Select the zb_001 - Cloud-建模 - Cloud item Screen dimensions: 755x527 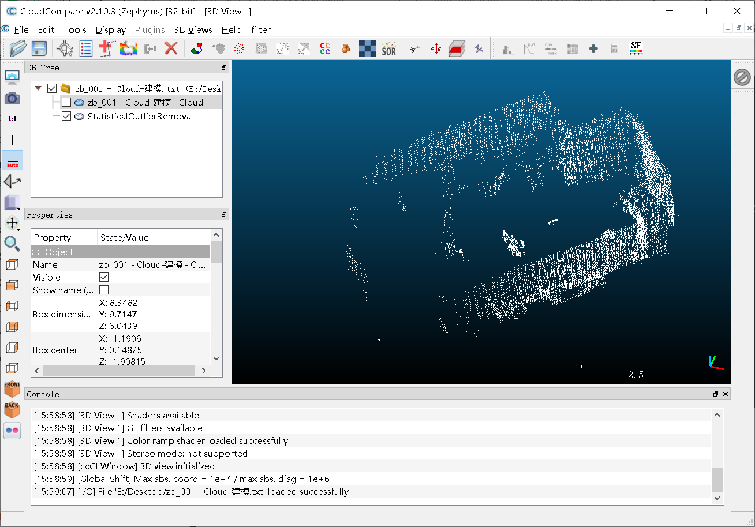pyautogui.click(x=145, y=102)
